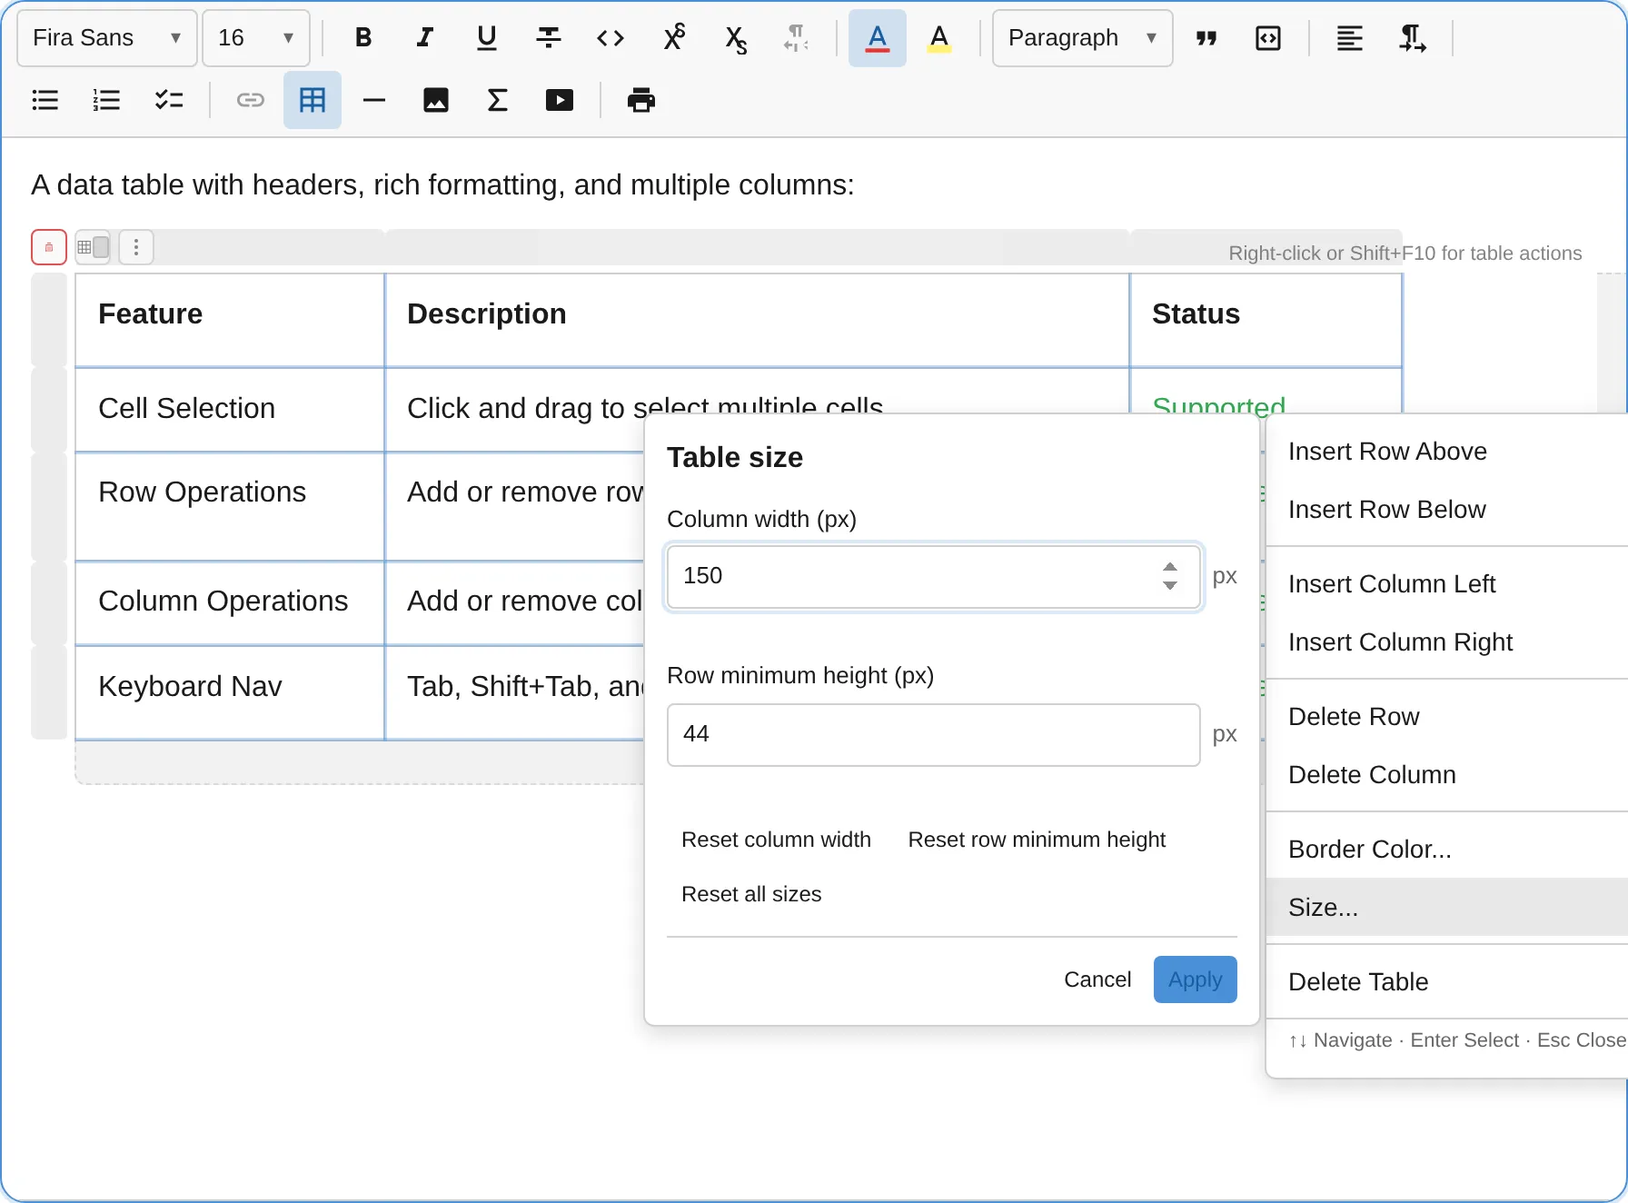Apply the table size changes

tap(1196, 979)
